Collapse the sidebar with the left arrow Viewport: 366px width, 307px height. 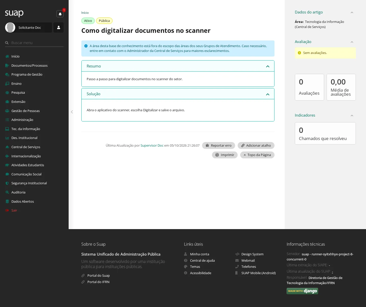coord(72,112)
